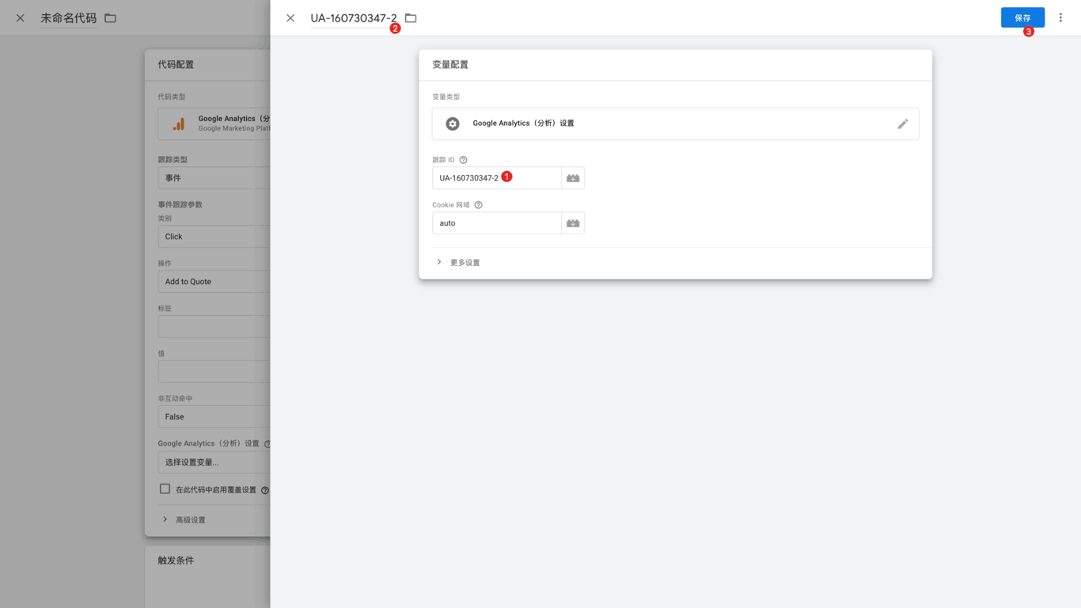Open the three-dot more options menu
Viewport: 1081px width, 608px height.
point(1060,17)
